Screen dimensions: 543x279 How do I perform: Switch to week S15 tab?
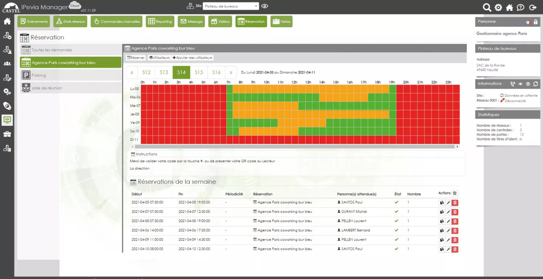[x=199, y=72]
